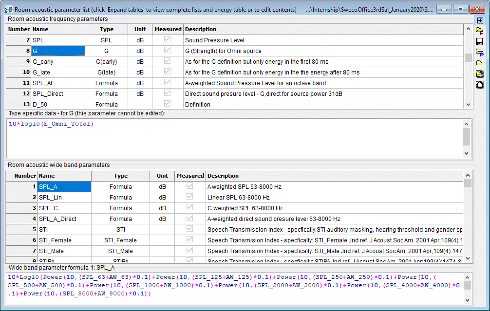This screenshot has height=311, width=490.
Task: Select the highlighted SPL_A name cell
Action: (x=64, y=187)
